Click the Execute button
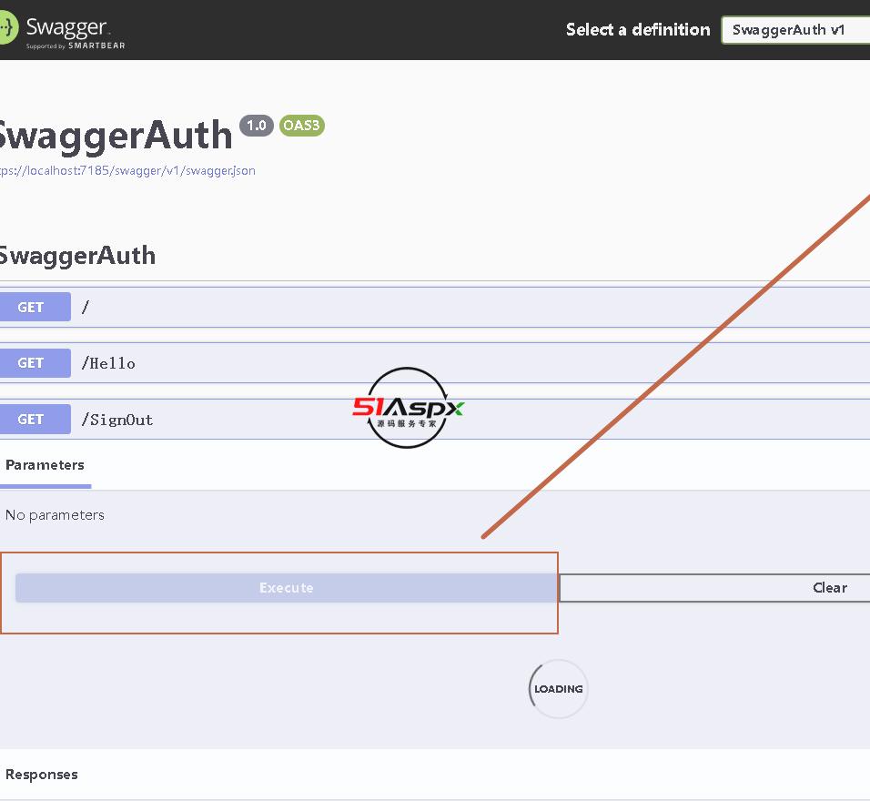Viewport: 870px width, 801px height. [x=287, y=588]
